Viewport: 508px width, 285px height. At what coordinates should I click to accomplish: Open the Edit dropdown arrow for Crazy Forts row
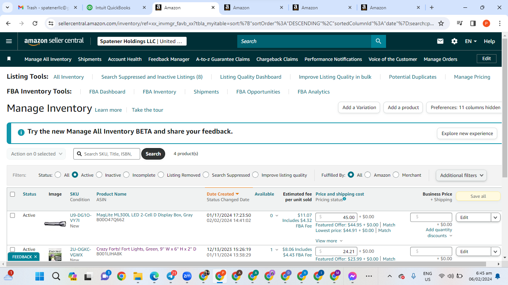pyautogui.click(x=496, y=252)
